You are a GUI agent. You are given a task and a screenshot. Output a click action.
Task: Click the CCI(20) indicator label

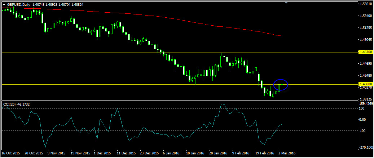[16, 104]
